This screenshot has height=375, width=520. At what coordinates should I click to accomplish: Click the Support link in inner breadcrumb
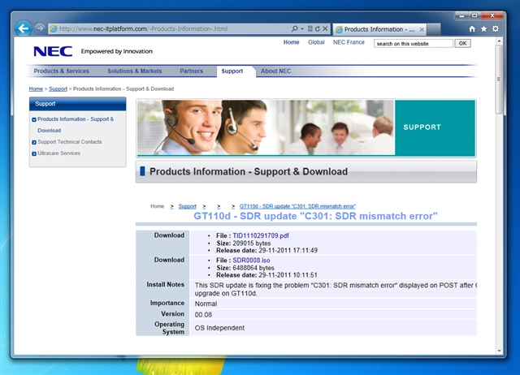pyautogui.click(x=188, y=206)
